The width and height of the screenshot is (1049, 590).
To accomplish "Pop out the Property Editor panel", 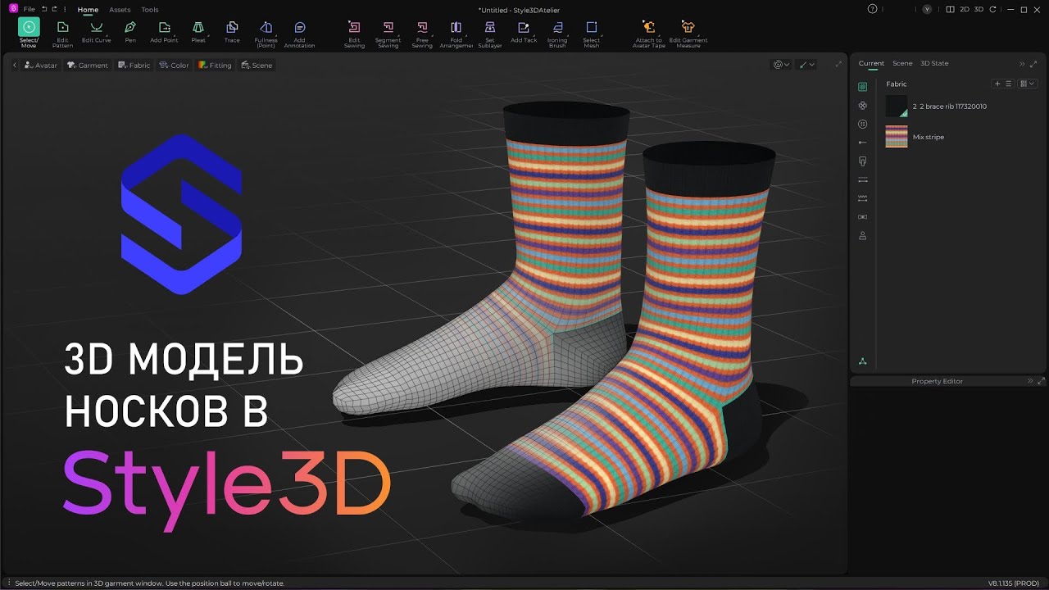I will click(1041, 381).
